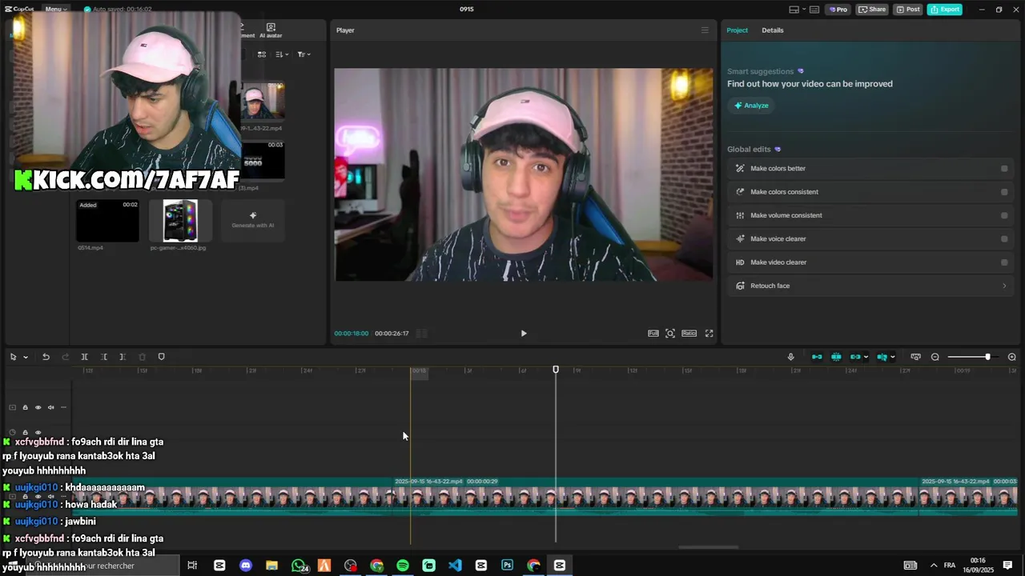Viewport: 1025px width, 576px height.
Task: Select the pc-gamer image thumbnail
Action: point(180,221)
